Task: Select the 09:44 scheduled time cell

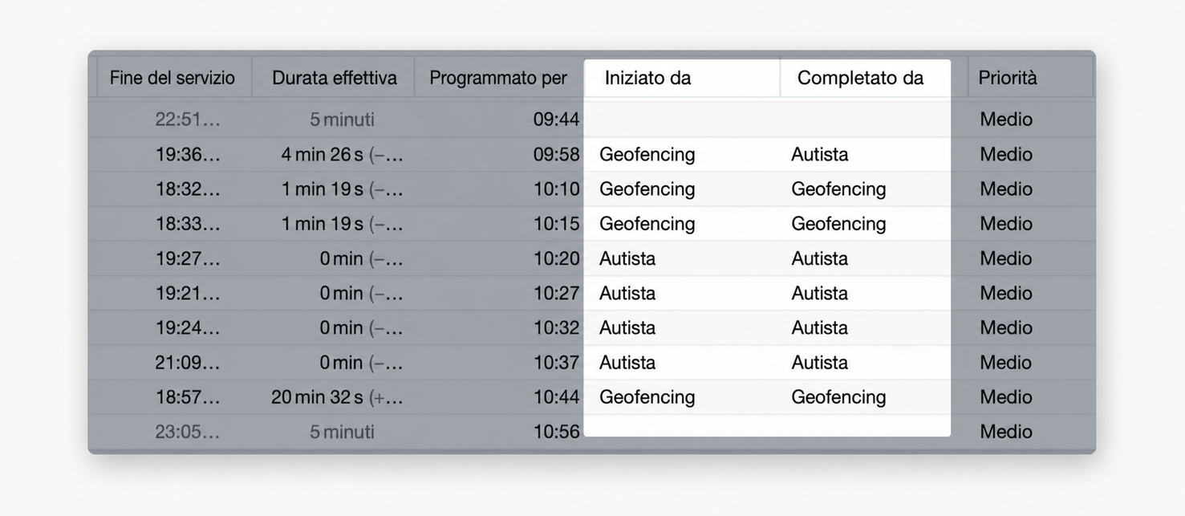Action: pyautogui.click(x=556, y=120)
